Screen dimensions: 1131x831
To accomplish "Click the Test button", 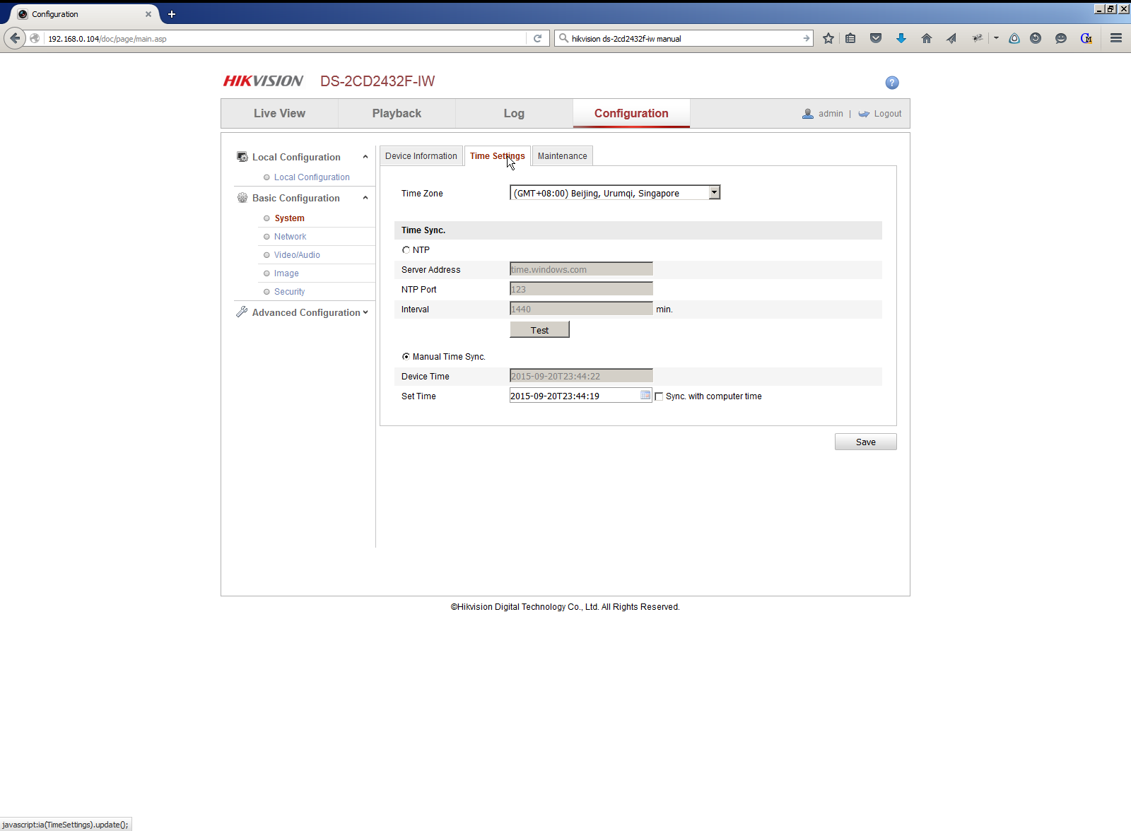I will click(x=539, y=330).
